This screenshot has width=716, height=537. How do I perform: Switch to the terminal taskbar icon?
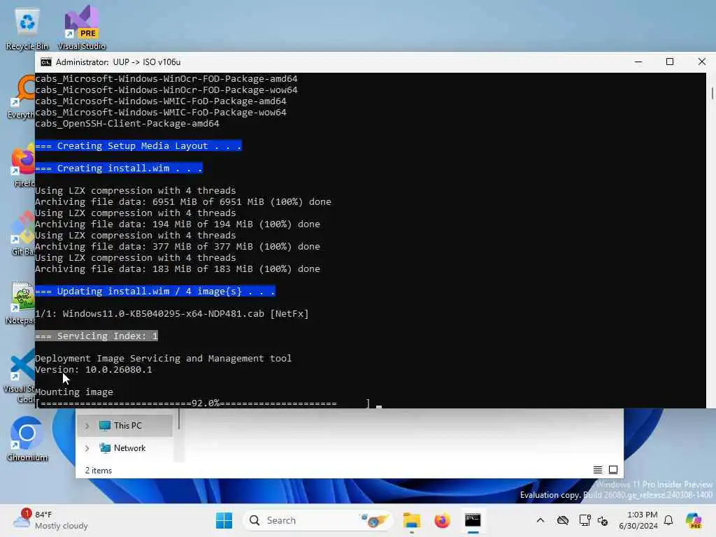coord(473,520)
